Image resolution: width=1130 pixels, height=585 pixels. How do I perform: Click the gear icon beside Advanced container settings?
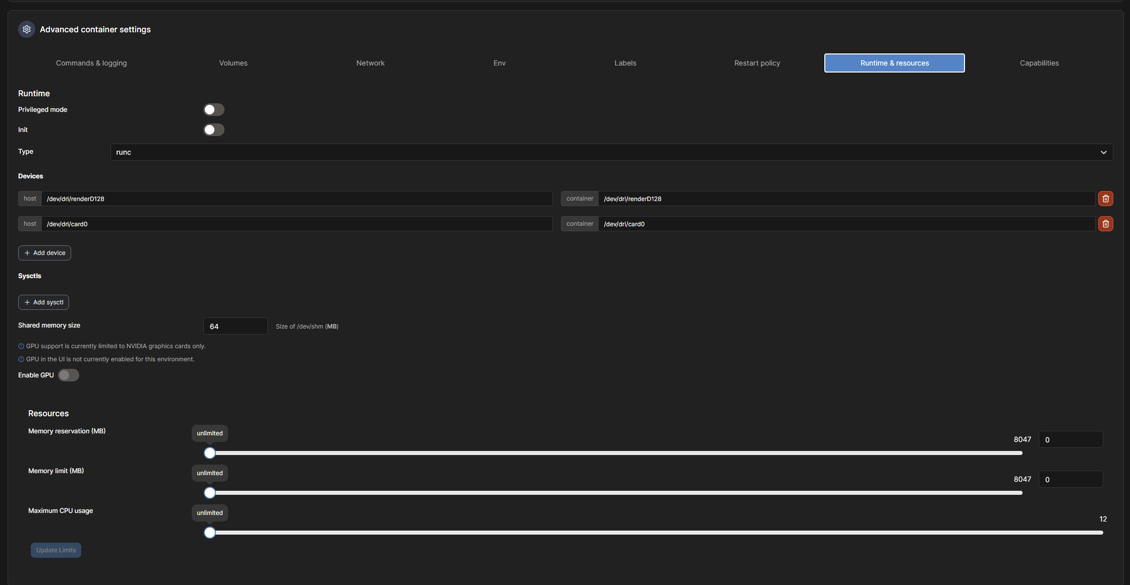pos(27,29)
